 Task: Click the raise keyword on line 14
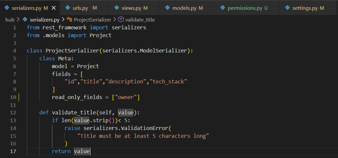(x=72, y=128)
